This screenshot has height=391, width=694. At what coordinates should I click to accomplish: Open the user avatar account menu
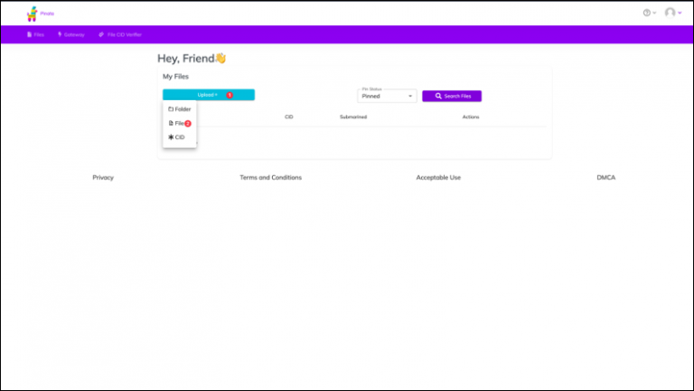point(672,13)
